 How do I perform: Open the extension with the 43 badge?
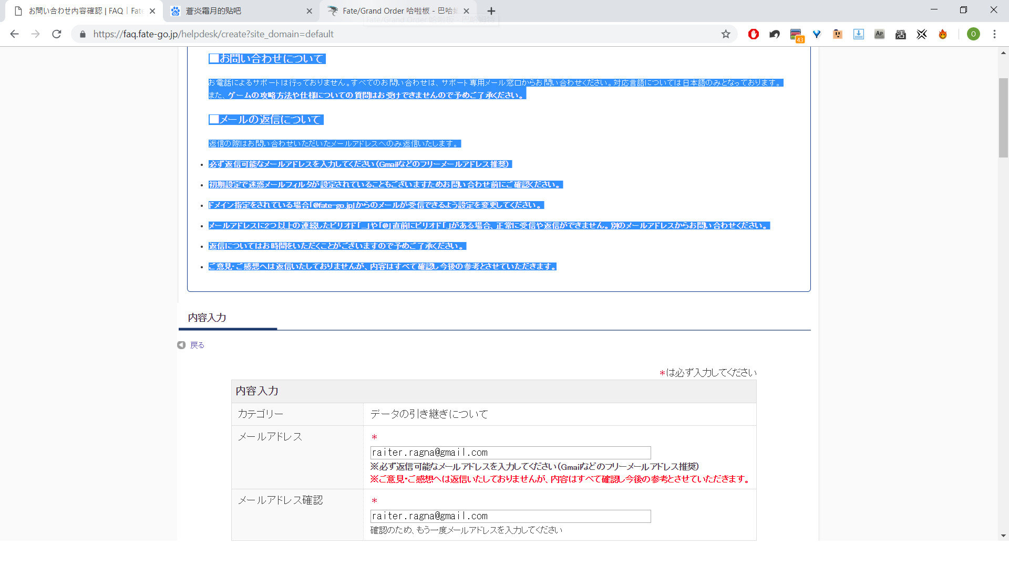[796, 35]
